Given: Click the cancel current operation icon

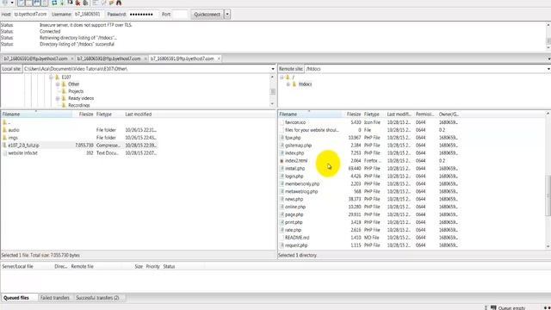Looking at the screenshot, I should pos(70,3).
